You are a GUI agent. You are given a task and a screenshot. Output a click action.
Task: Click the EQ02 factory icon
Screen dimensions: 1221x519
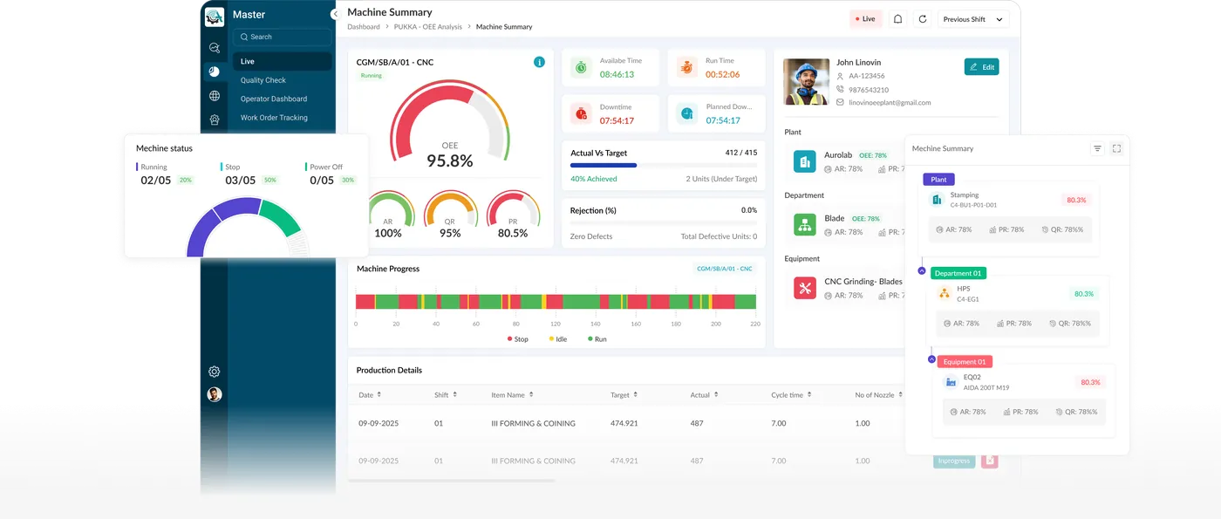click(952, 382)
